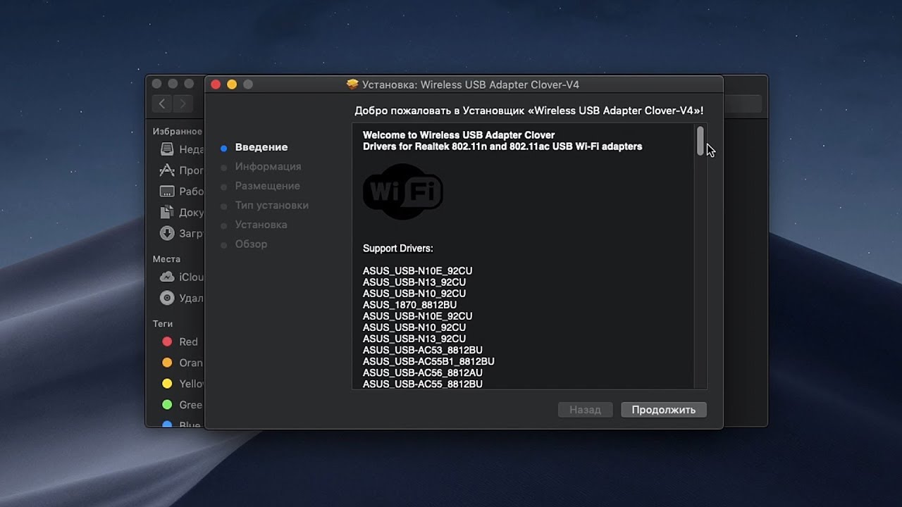Image resolution: width=902 pixels, height=507 pixels.
Task: Click the Продолжить button
Action: tap(663, 410)
